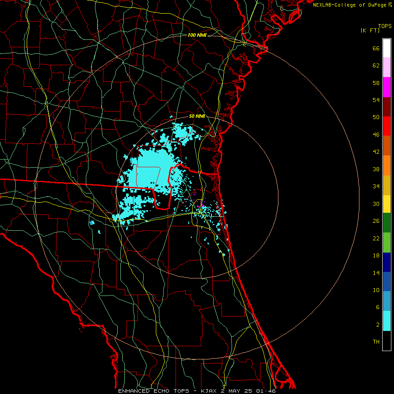Click the magenta 58 K FT legend swatch
This screenshot has height=394, width=394.
click(387, 87)
